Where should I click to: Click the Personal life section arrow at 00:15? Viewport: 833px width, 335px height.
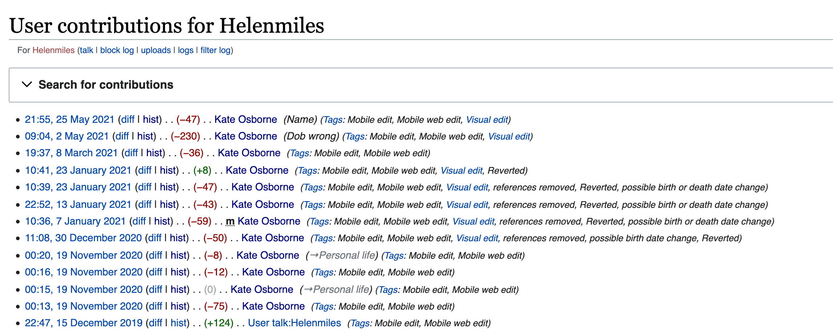[307, 290]
